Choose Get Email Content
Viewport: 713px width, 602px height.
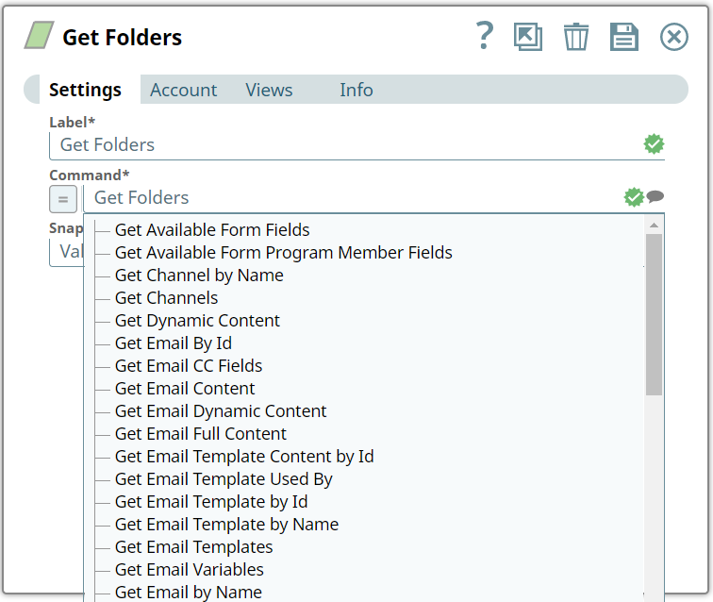[185, 389]
